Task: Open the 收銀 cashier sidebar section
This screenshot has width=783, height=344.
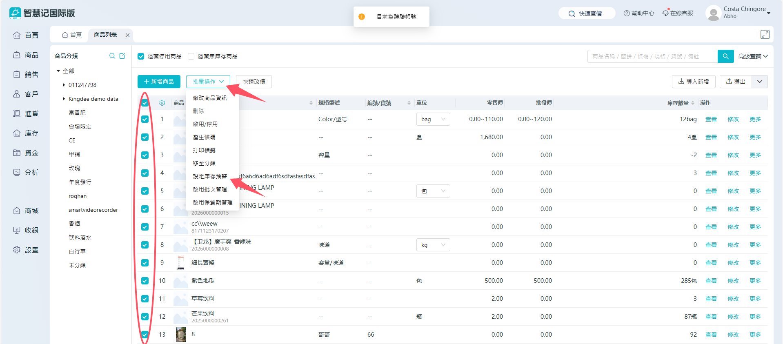Action: coord(26,230)
